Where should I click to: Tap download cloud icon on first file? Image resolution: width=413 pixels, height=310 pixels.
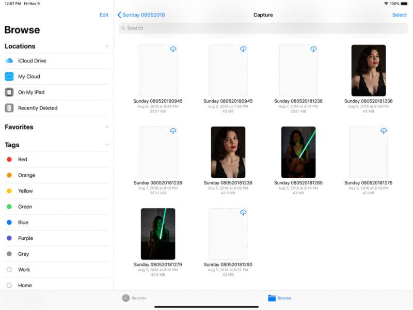coord(173,49)
